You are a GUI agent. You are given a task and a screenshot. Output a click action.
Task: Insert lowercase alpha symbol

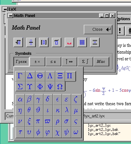20,99
